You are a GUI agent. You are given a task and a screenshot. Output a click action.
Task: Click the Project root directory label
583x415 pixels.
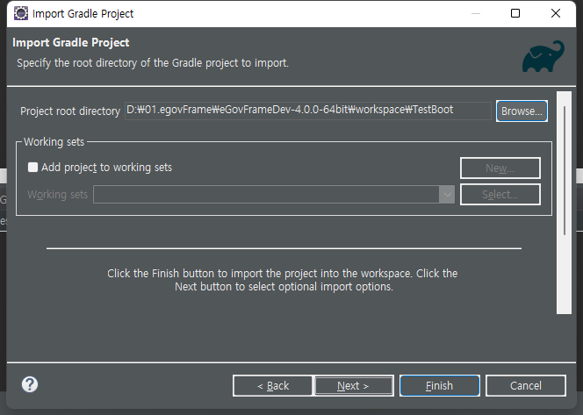[x=70, y=111]
